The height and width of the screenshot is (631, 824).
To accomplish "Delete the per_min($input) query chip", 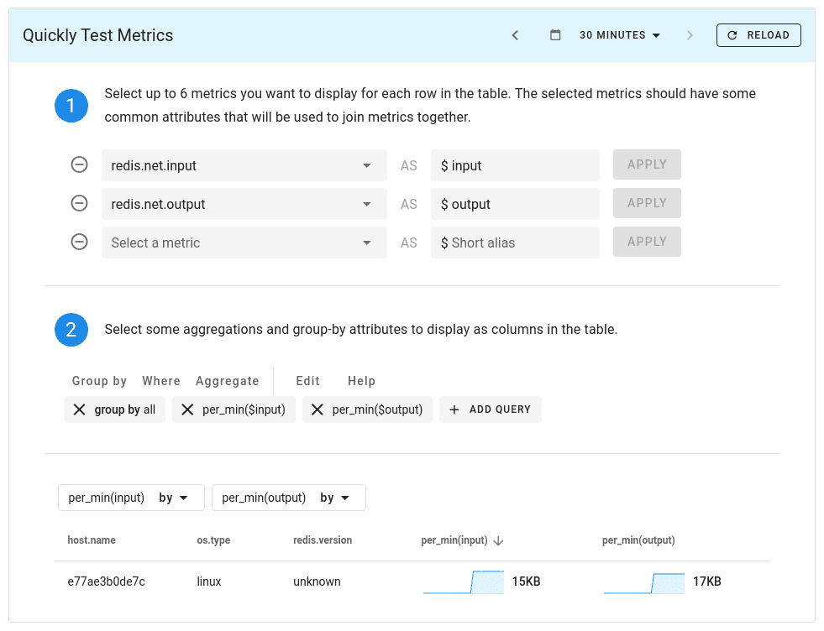I will pos(187,409).
